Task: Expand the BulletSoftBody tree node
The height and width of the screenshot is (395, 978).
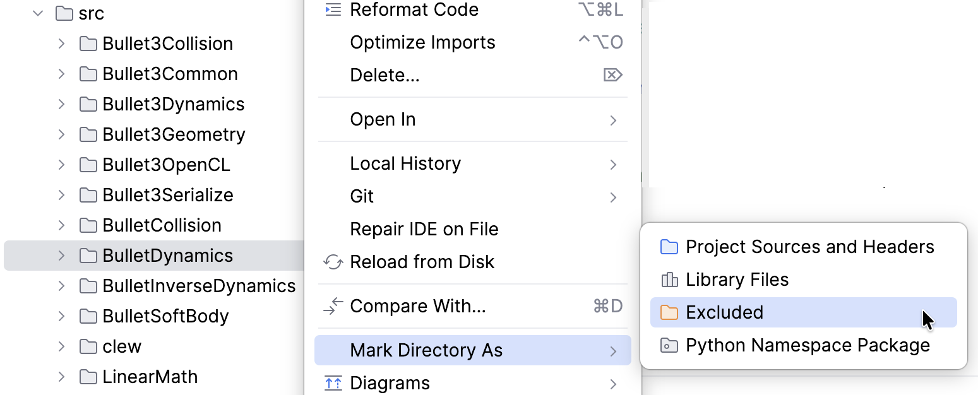Action: [61, 316]
